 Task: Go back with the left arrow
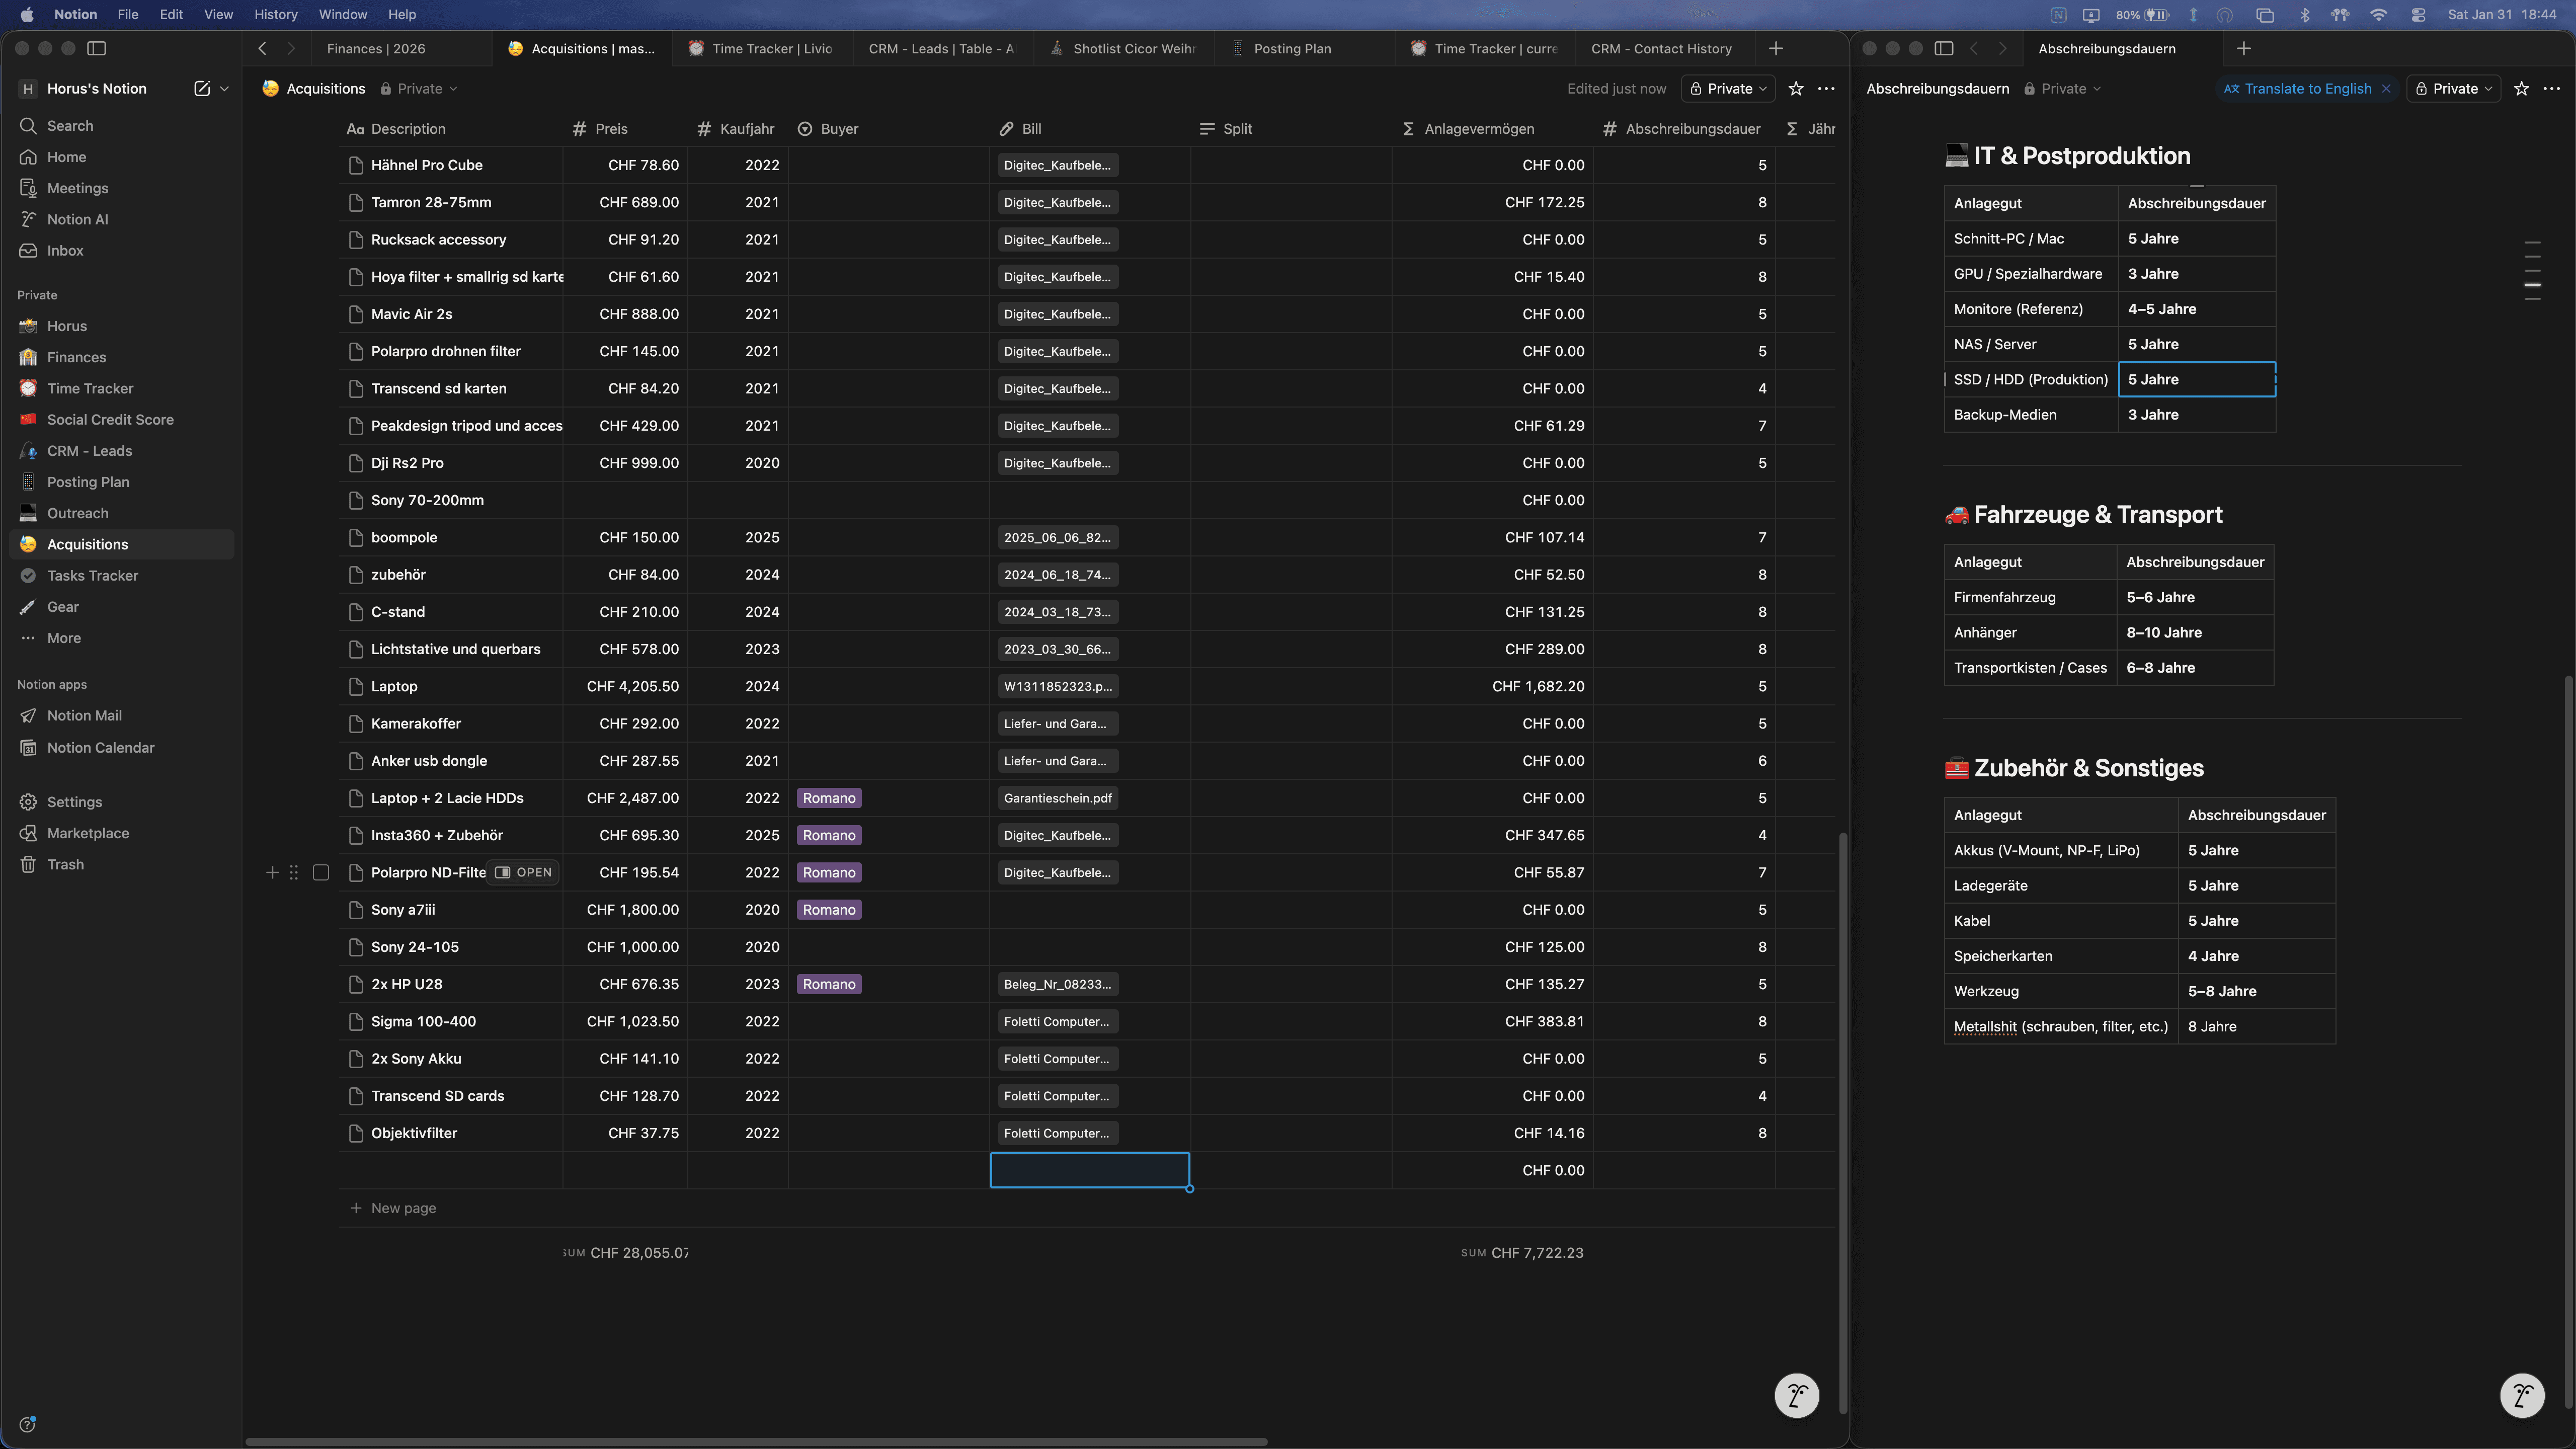(x=262, y=48)
